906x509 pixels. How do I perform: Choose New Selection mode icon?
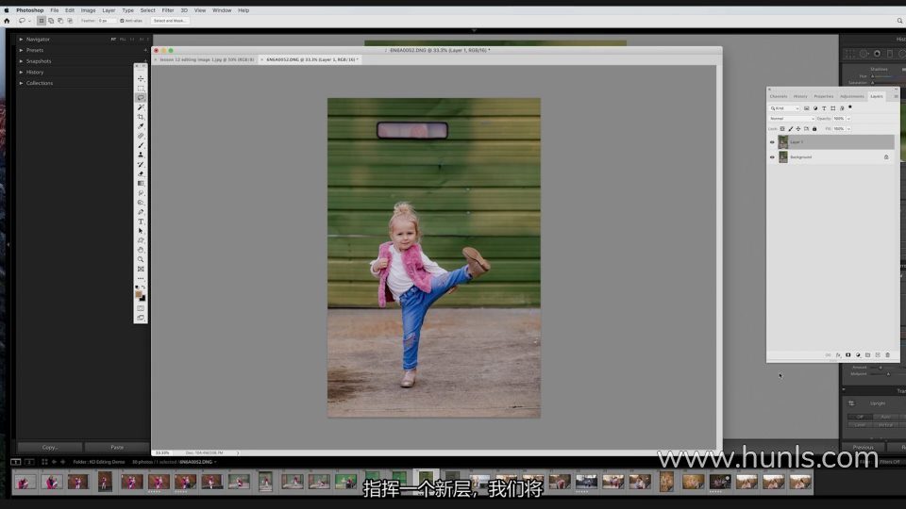pyautogui.click(x=41, y=21)
